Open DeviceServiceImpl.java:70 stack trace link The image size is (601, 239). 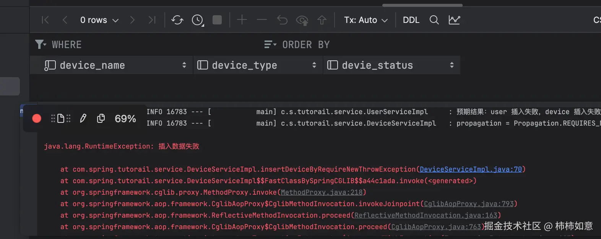coord(471,169)
